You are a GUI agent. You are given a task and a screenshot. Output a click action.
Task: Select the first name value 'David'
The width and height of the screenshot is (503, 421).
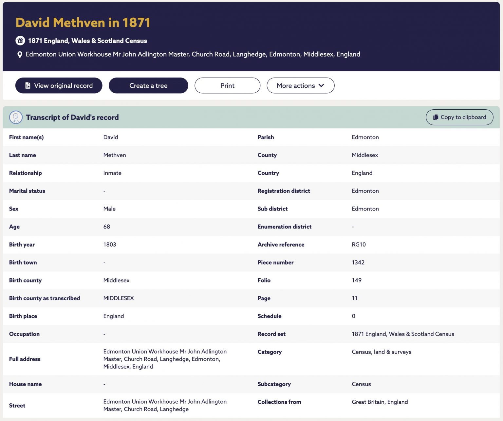pyautogui.click(x=111, y=137)
